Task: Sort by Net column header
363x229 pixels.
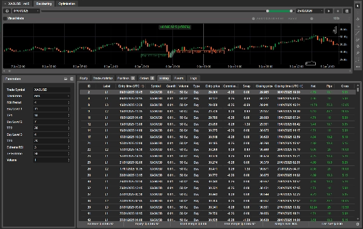Action: 313,86
